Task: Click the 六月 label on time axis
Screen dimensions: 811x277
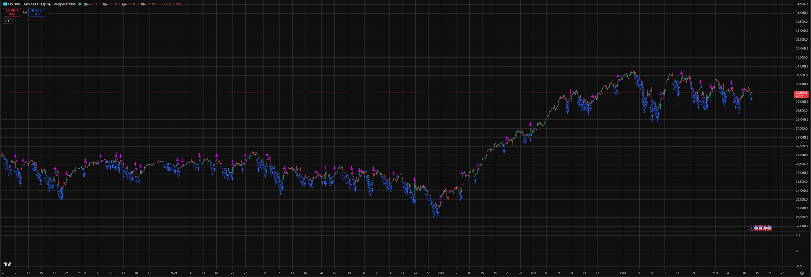Action: coord(623,273)
